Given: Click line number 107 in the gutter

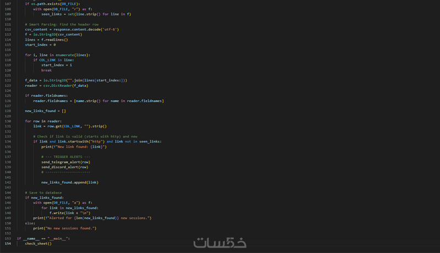Looking at the screenshot, I should (x=8, y=4).
